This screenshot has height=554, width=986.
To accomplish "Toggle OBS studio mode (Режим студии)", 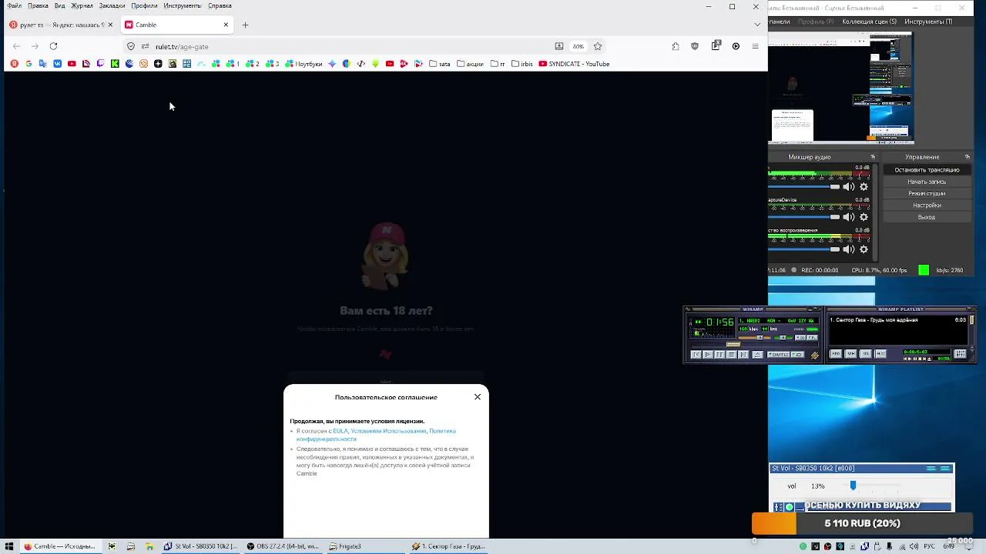I will pyautogui.click(x=927, y=194).
